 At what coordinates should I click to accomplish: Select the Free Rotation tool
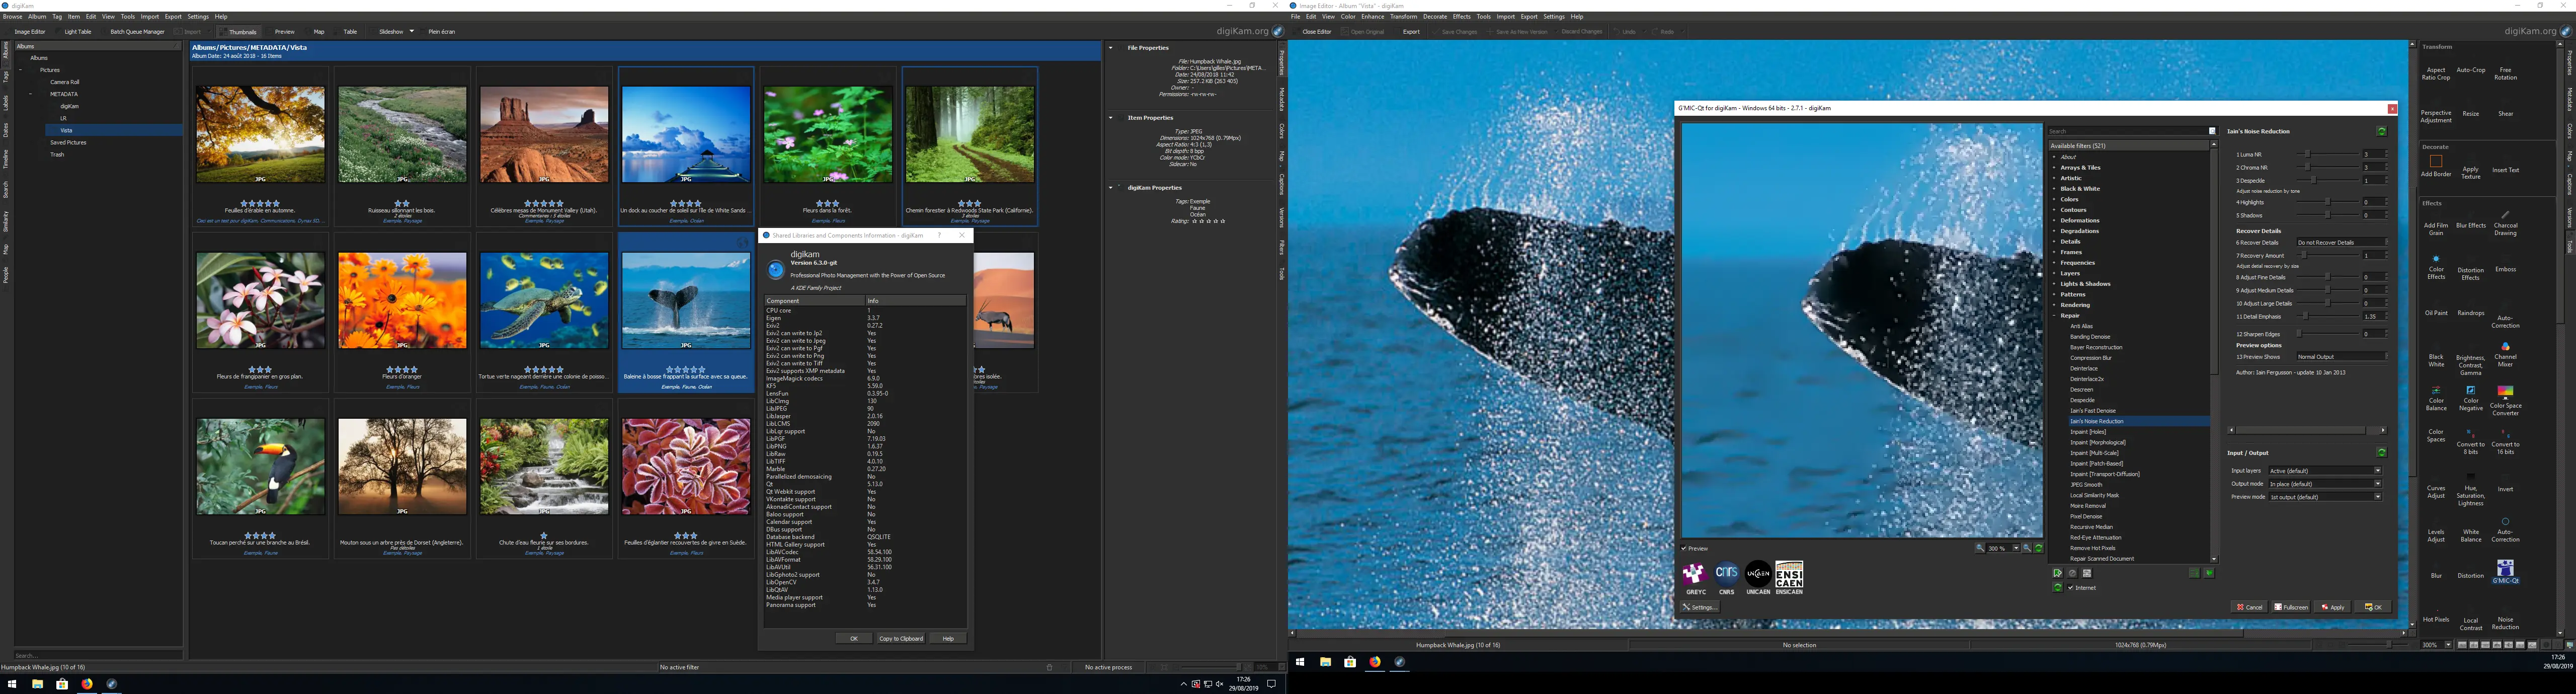tap(2505, 72)
